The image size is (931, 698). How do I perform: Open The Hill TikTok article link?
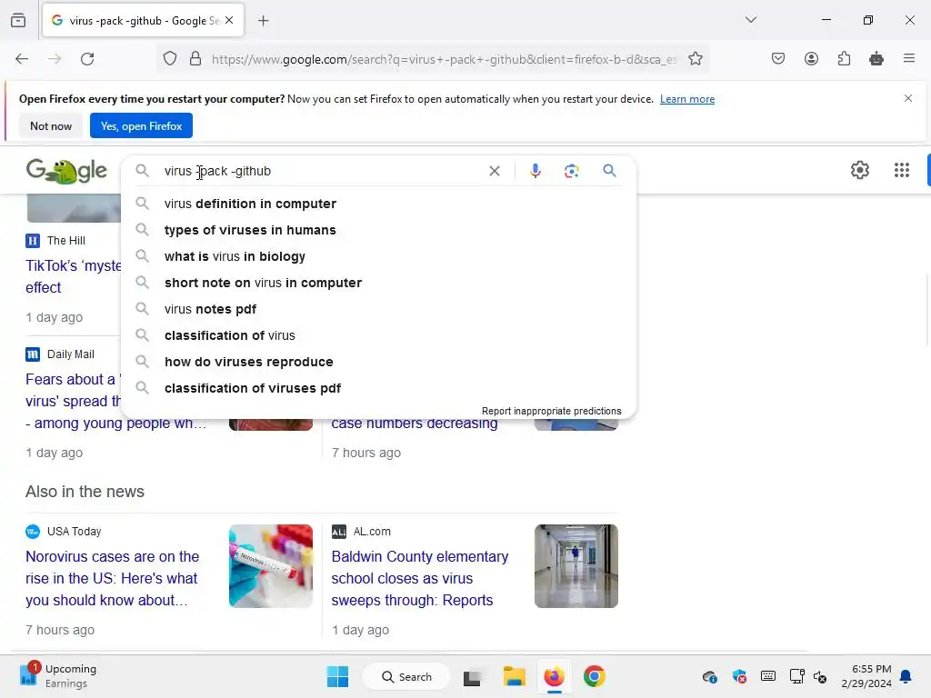(73, 276)
